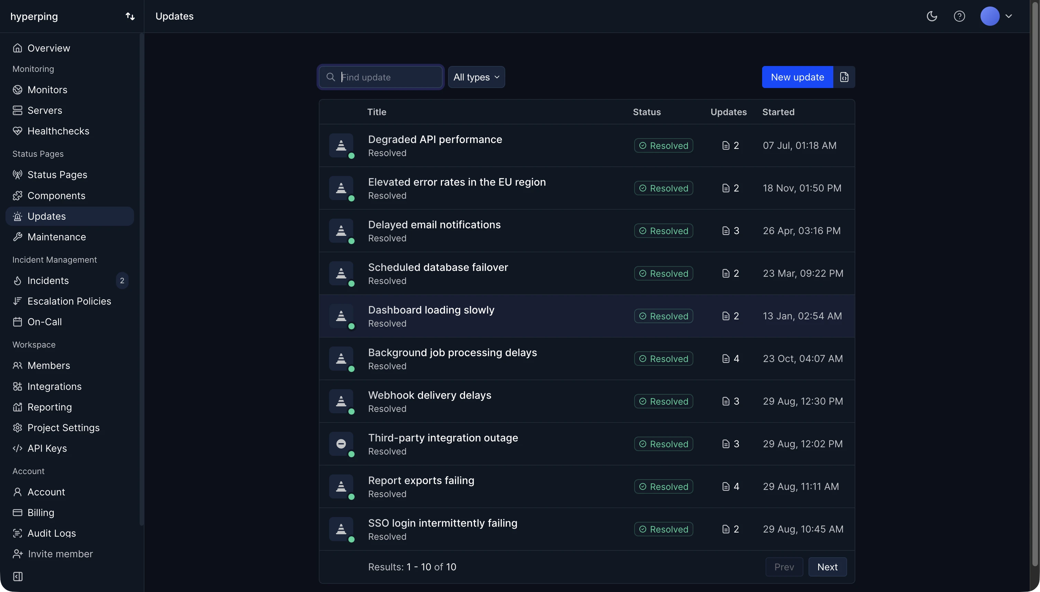Viewport: 1040px width, 592px height.
Task: Click the Billing card icon
Action: pos(18,513)
